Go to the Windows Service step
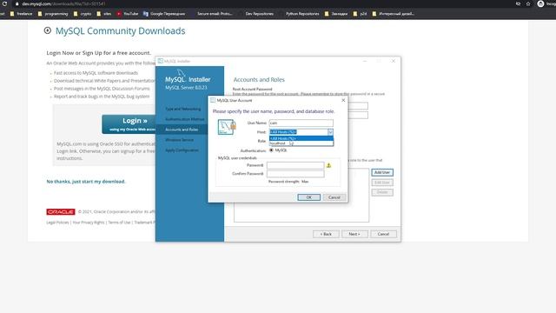 [180, 140]
